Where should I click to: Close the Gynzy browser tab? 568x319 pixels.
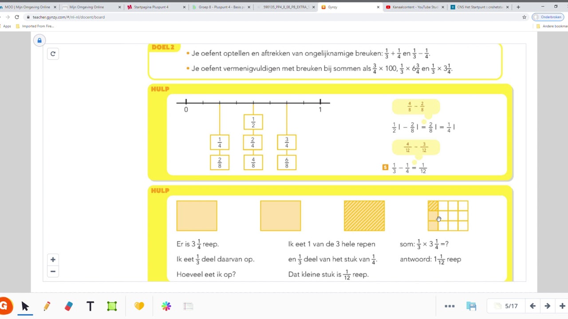click(378, 7)
